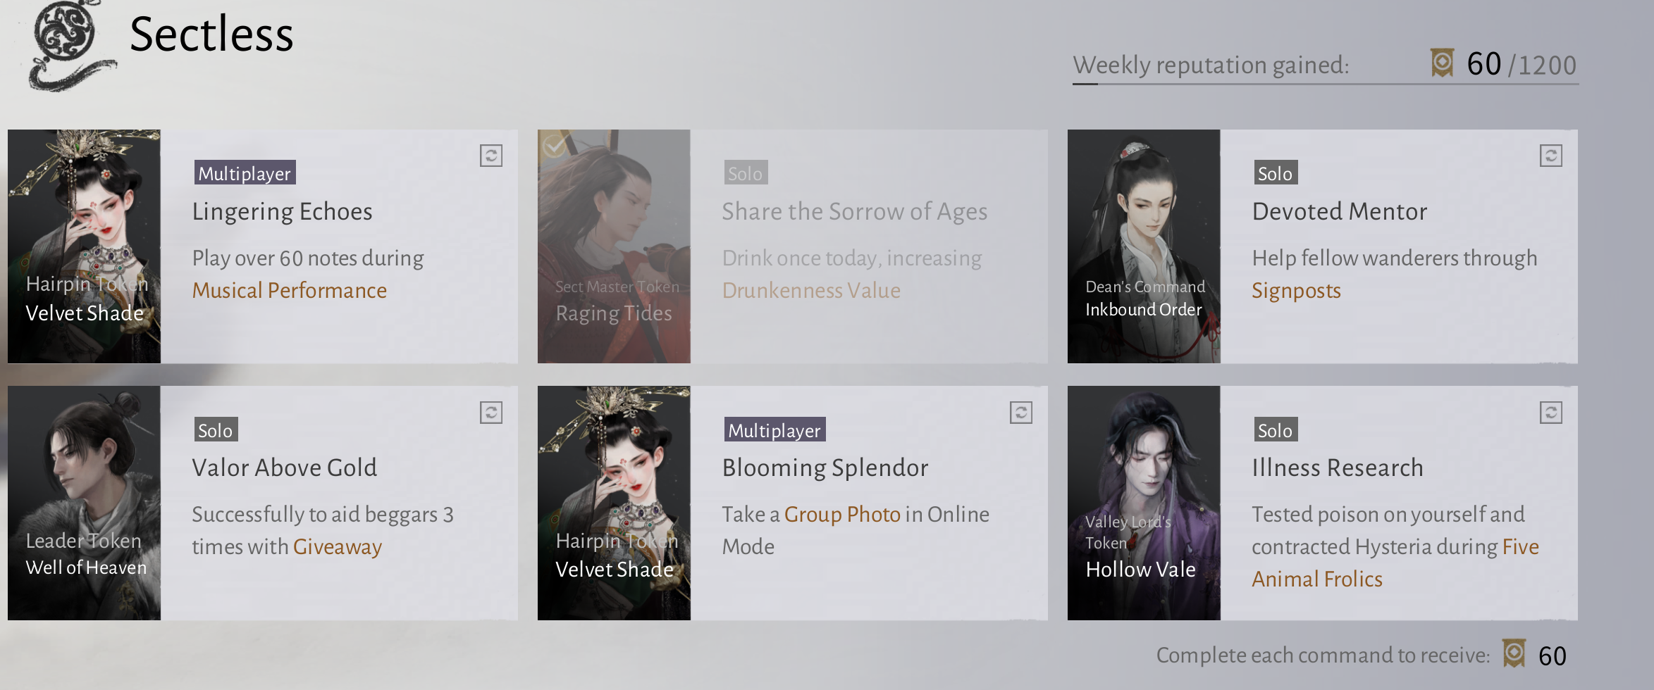Open the Lingering Echoes portrait thumbnail

point(85,246)
